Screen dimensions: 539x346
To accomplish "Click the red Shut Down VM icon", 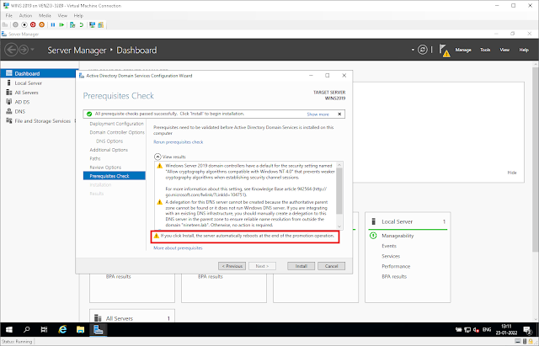I will coord(33,24).
